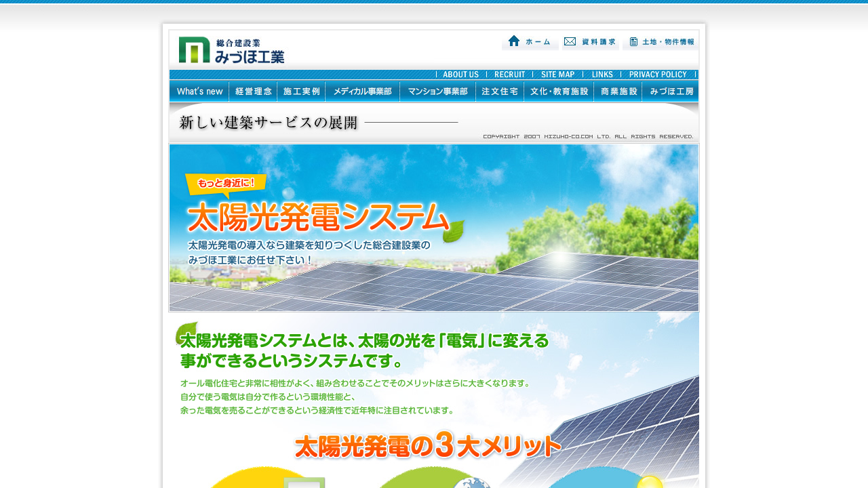Open the 経営理念 menu item
868x488 pixels.
coord(253,91)
